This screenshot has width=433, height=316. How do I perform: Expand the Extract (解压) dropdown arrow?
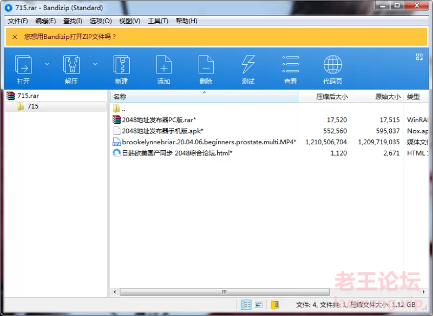[95, 64]
